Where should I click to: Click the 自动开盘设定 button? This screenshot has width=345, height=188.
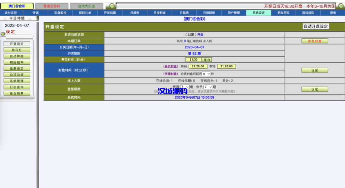[x=316, y=26]
